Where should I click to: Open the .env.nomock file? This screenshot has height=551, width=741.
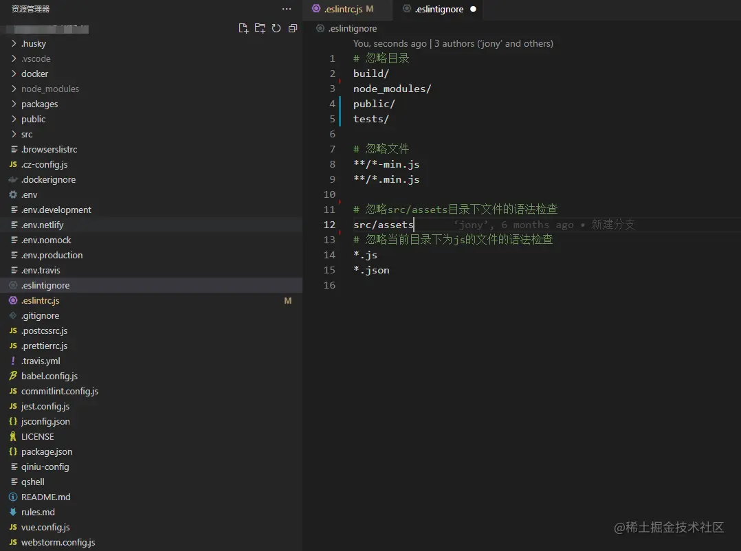point(151,240)
